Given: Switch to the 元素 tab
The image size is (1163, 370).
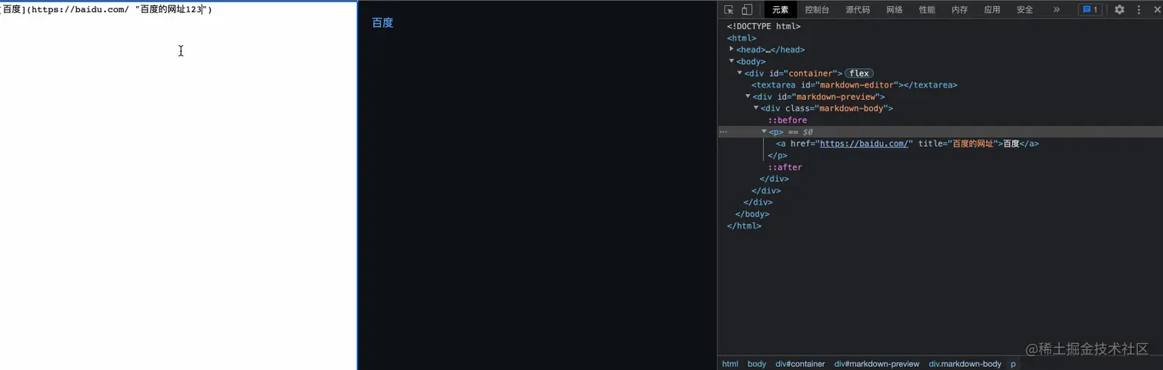Looking at the screenshot, I should tap(780, 10).
